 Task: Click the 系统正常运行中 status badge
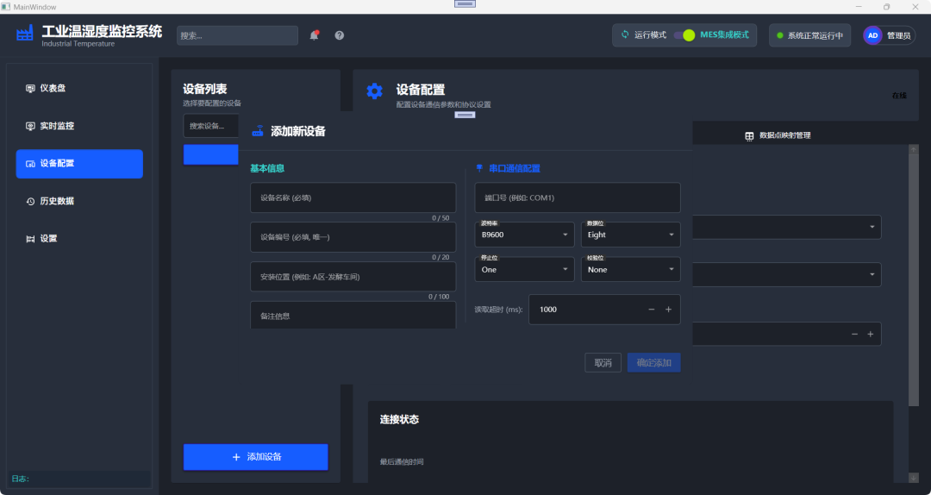pos(809,35)
